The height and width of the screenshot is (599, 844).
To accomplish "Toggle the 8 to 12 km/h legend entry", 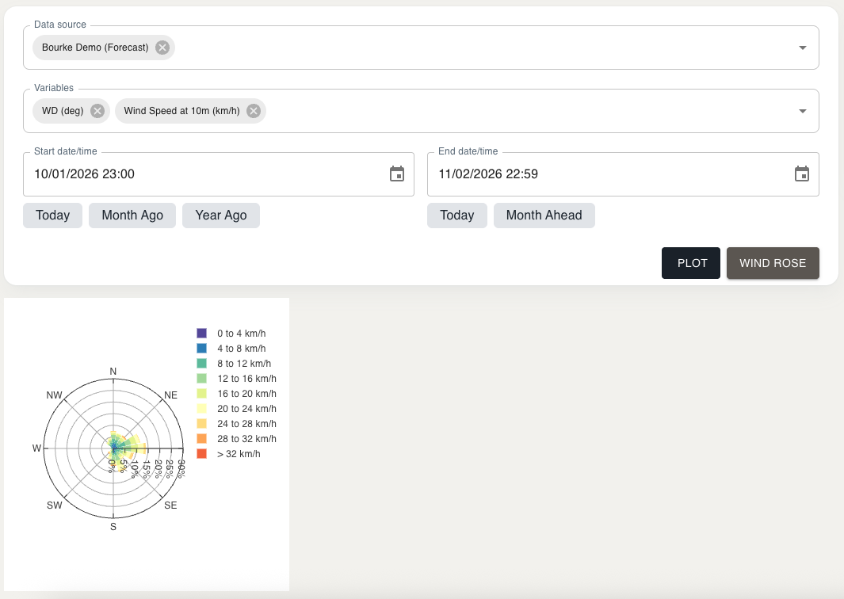I will [243, 364].
